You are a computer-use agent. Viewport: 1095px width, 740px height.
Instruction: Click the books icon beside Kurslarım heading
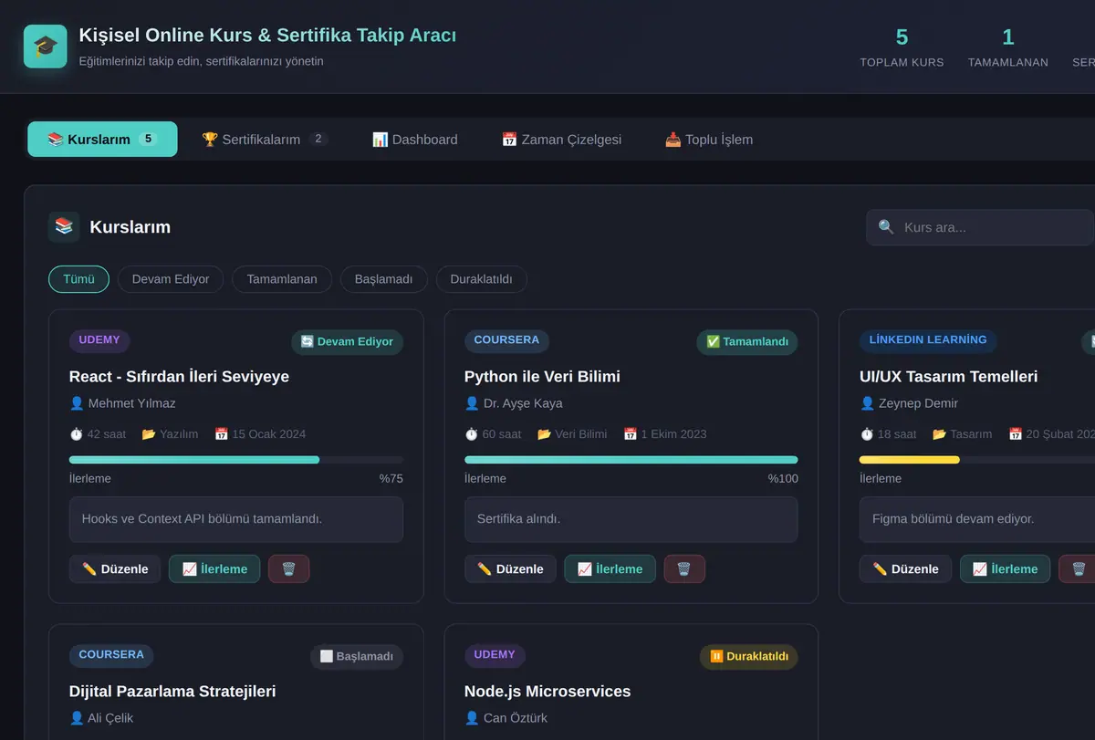coord(64,227)
